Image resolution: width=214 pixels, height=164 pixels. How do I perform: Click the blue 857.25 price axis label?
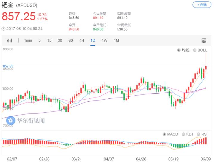click(8, 66)
